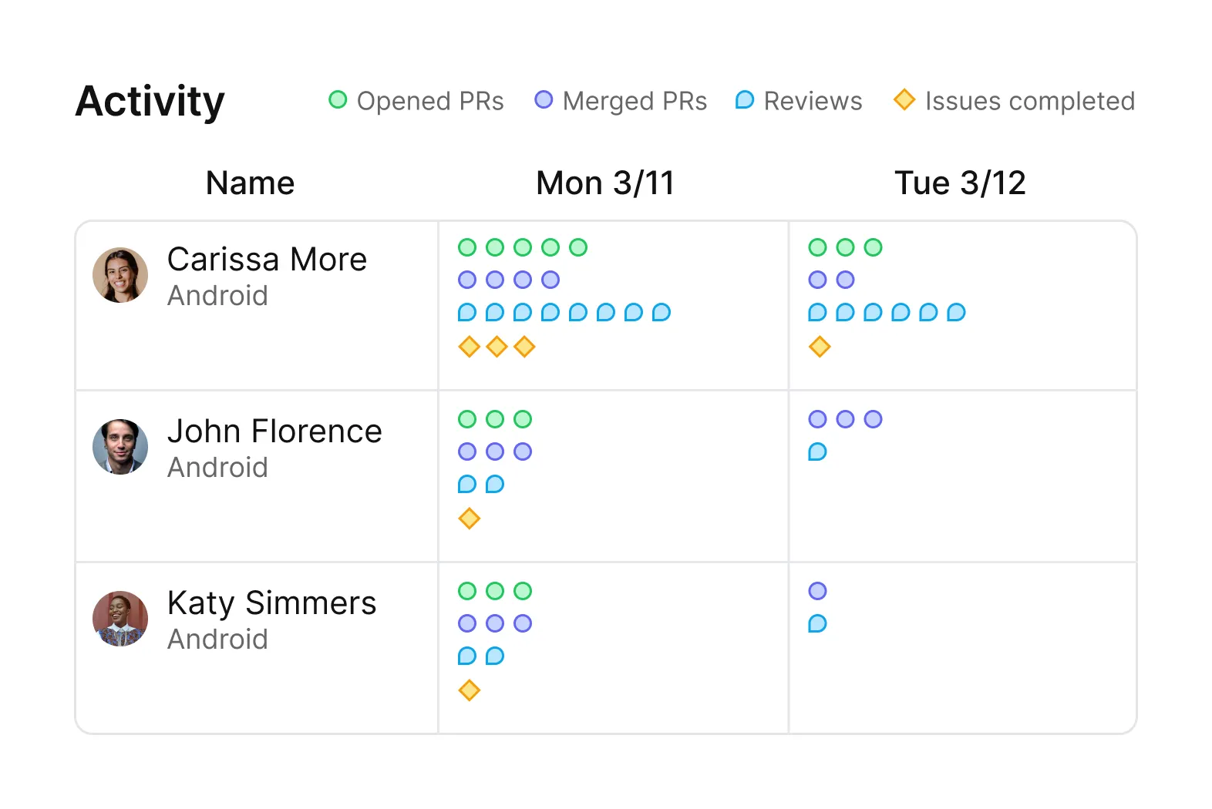1212x809 pixels.
Task: Open the John Florence name link
Action: pyautogui.click(x=274, y=431)
